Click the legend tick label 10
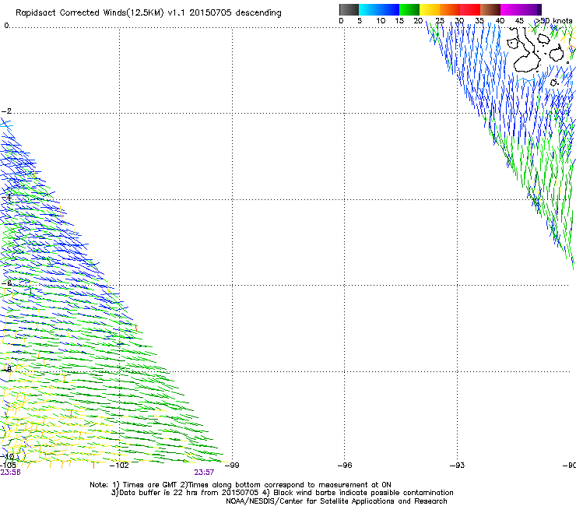 pyautogui.click(x=381, y=21)
